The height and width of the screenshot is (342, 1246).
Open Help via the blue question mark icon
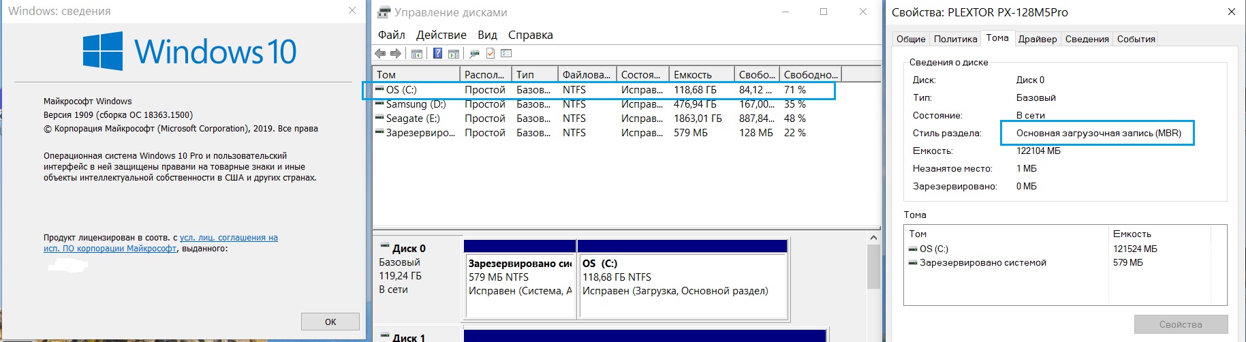click(437, 53)
